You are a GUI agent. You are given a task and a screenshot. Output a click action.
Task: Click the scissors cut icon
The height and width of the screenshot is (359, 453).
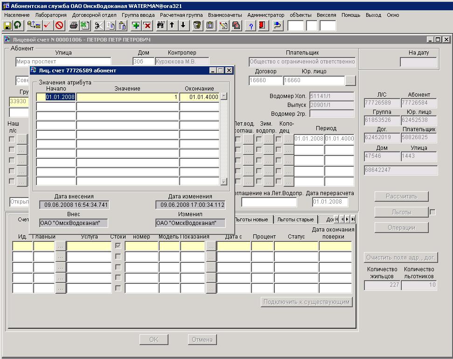[x=98, y=26]
